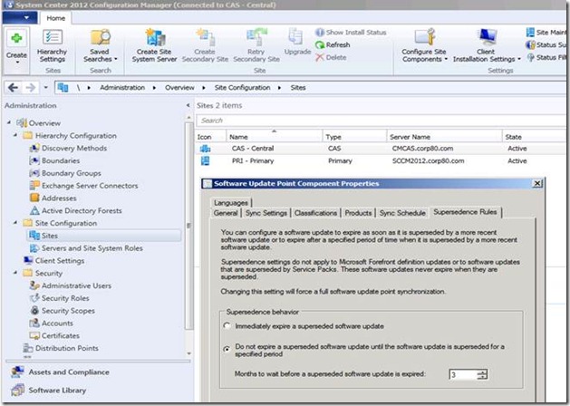Click Show Install Status button

point(351,33)
